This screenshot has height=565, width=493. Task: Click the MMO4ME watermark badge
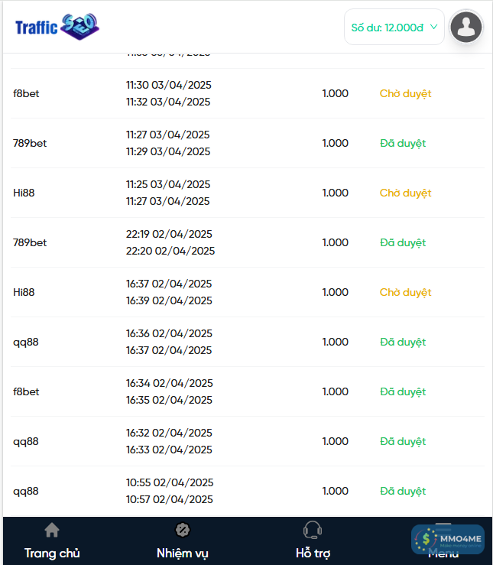click(448, 540)
